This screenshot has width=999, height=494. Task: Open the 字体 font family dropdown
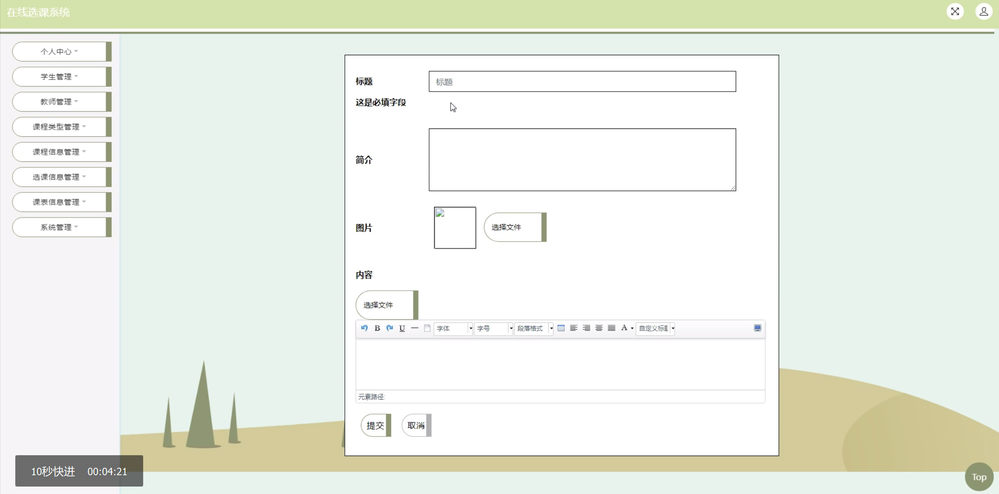click(x=453, y=328)
